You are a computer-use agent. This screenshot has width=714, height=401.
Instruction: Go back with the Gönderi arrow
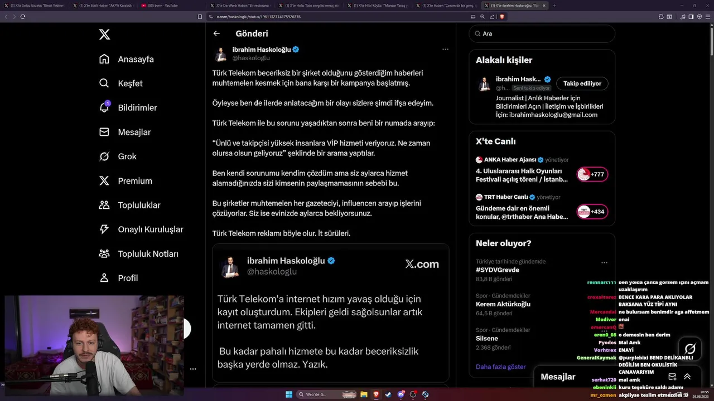[216, 33]
